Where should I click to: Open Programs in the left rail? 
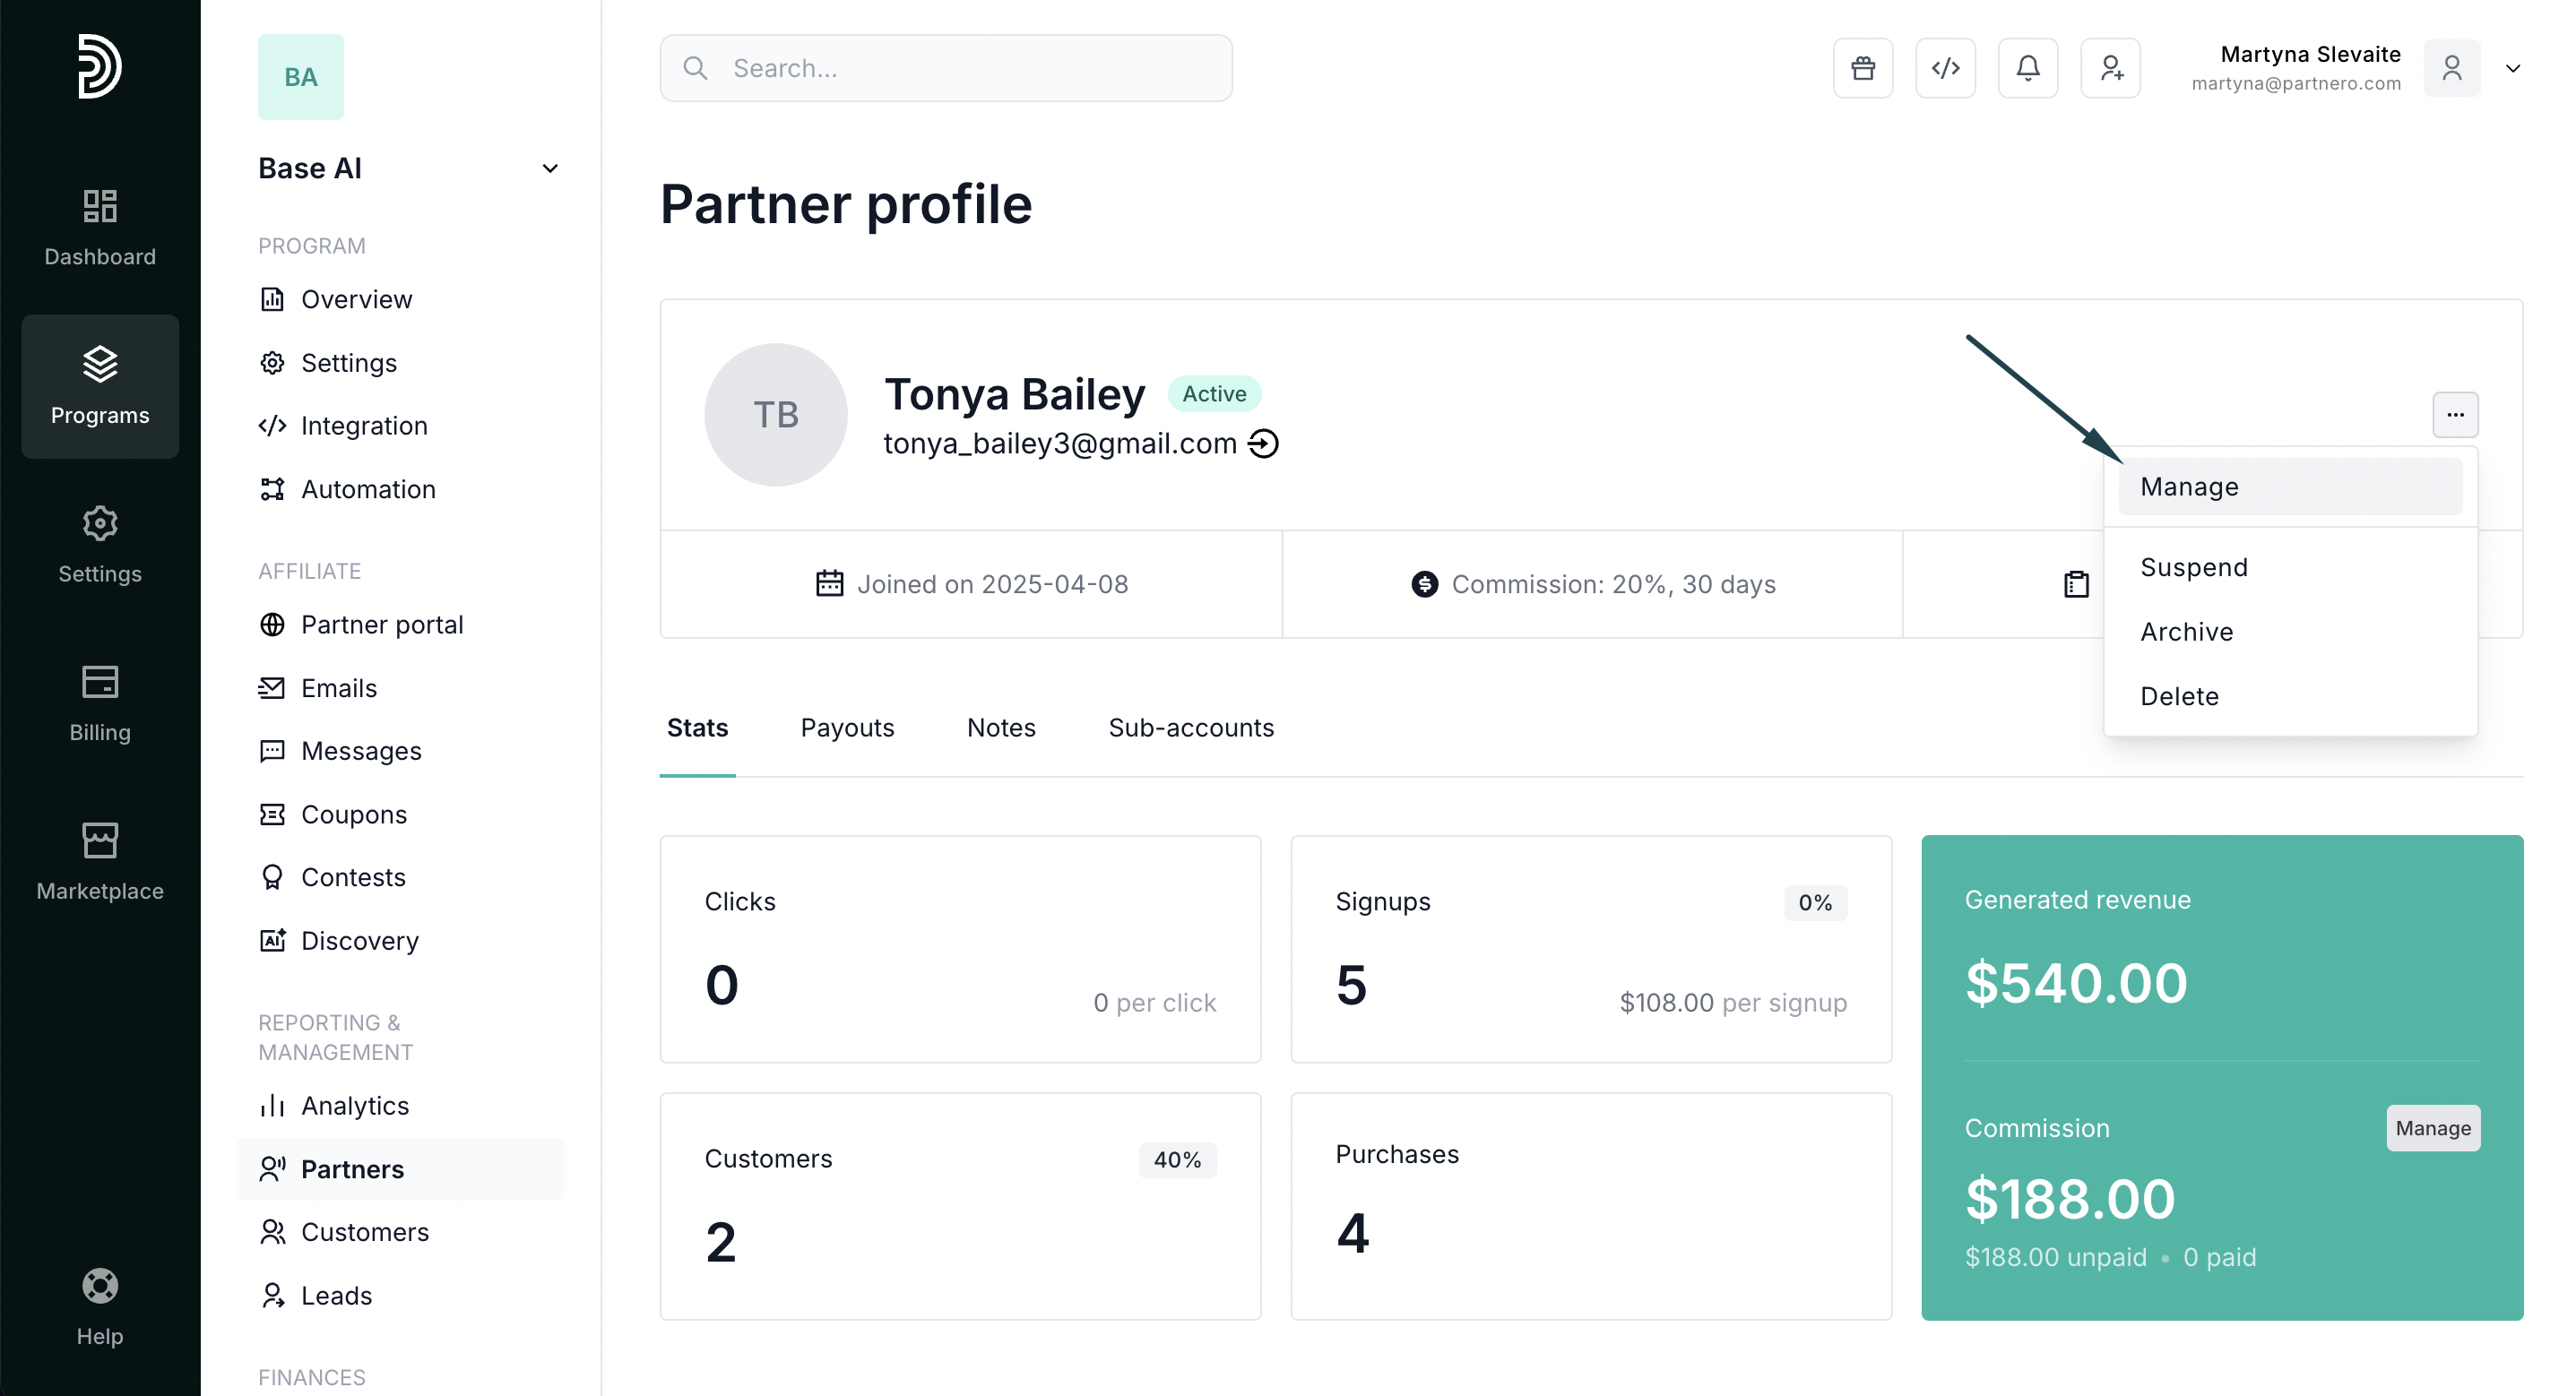(100, 386)
